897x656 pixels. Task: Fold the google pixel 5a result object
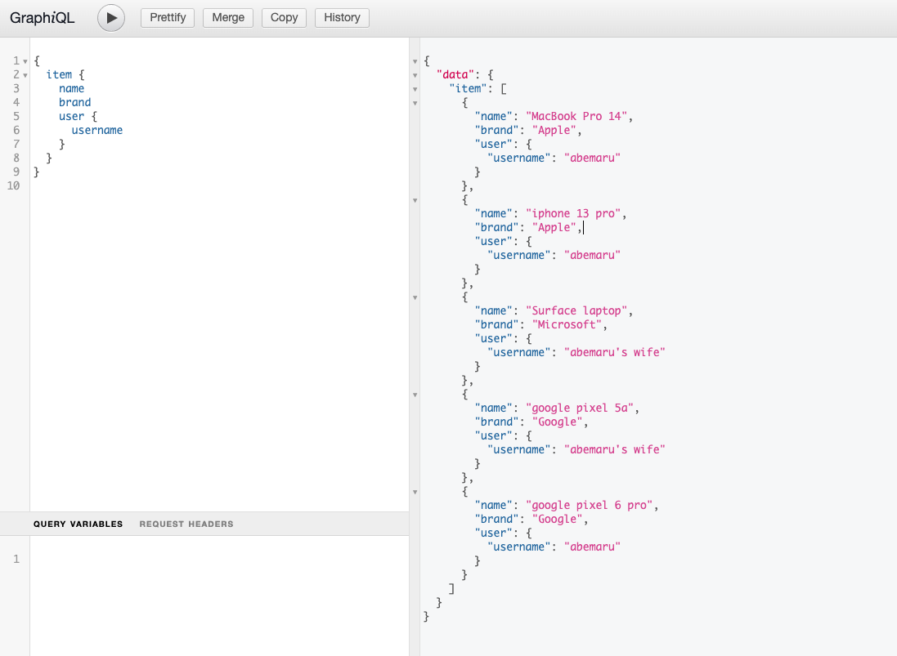[x=415, y=395]
